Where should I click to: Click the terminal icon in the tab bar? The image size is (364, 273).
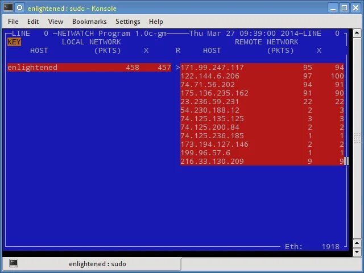pos(14,263)
